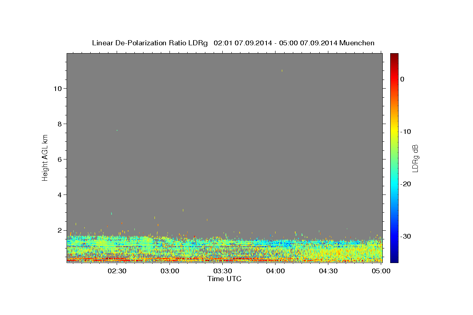Viewport: 473px width, 315px height.
Task: Click the isolated data speck near 11 km
Action: point(282,71)
